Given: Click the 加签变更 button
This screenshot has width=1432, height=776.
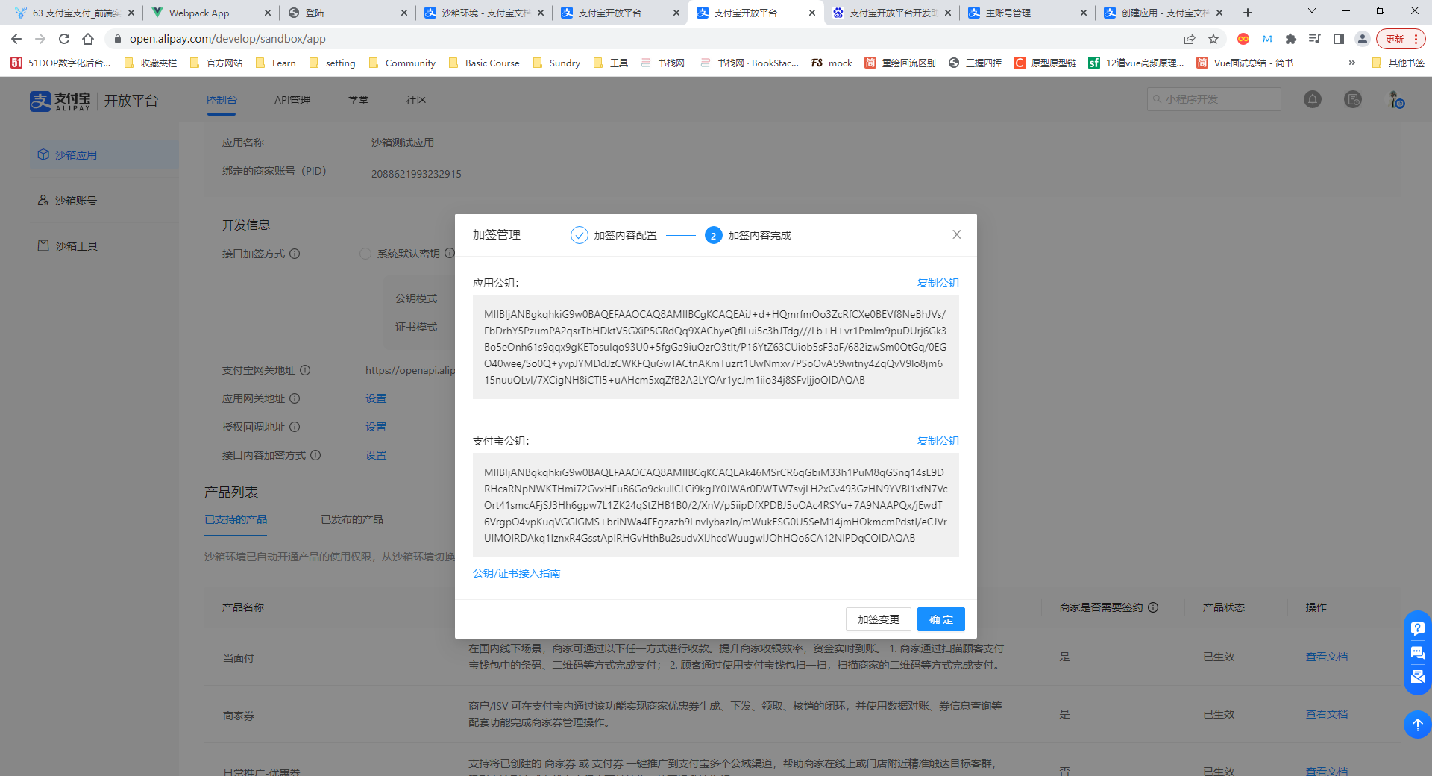Looking at the screenshot, I should point(879,619).
